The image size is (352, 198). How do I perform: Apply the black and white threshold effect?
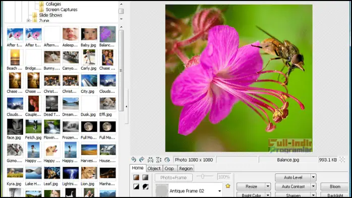[136, 186]
